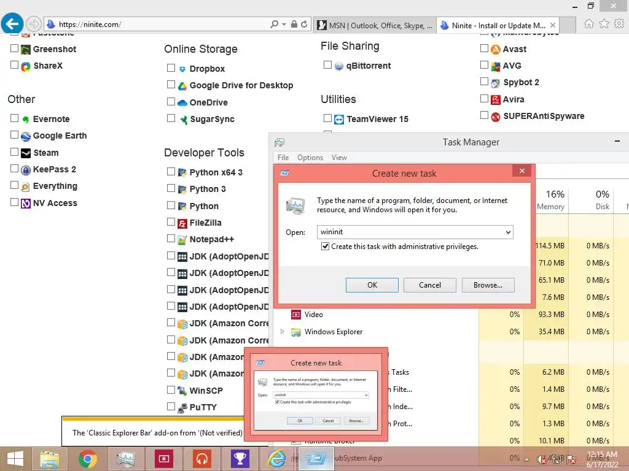Open address bar search dropdown arrow

pos(284,24)
